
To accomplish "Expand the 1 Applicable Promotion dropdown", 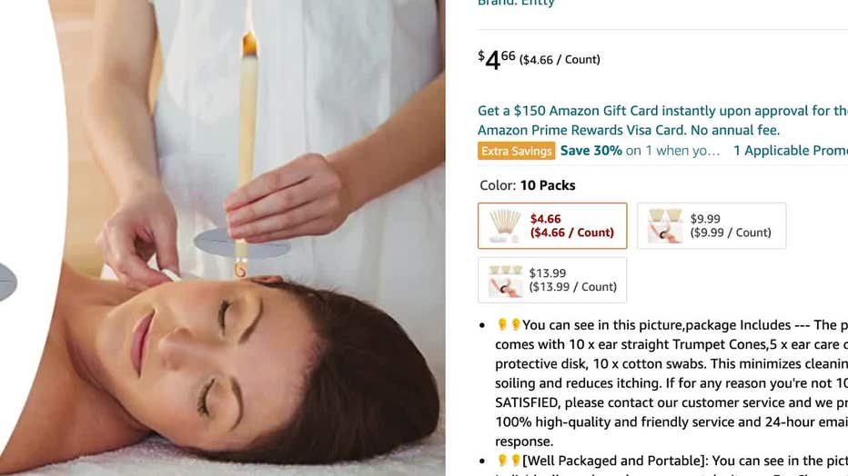I will click(790, 151).
